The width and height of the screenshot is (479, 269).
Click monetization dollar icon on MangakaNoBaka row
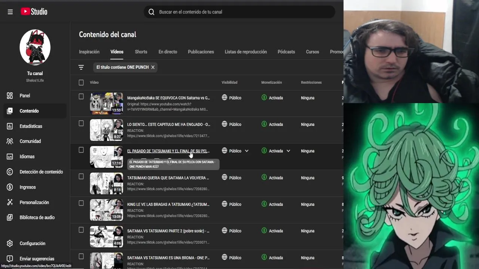[264, 98]
